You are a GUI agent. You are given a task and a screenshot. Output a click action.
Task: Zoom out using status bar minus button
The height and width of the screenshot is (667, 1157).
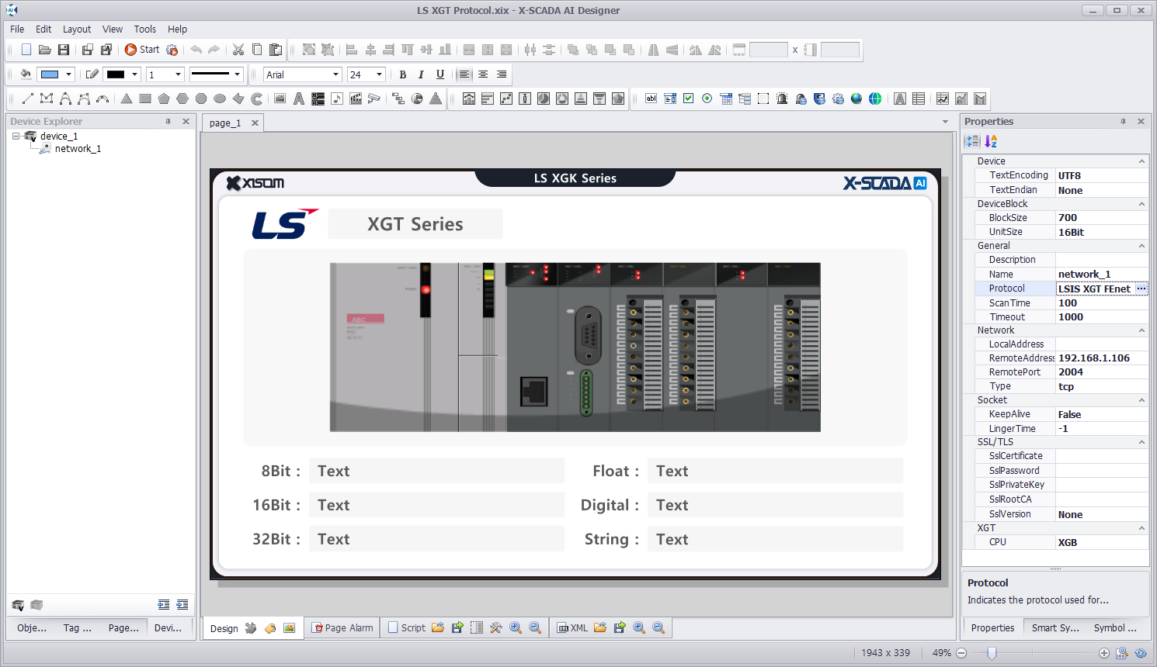tap(961, 653)
